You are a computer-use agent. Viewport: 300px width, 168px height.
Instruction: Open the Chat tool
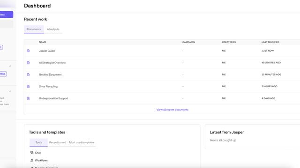point(38,153)
